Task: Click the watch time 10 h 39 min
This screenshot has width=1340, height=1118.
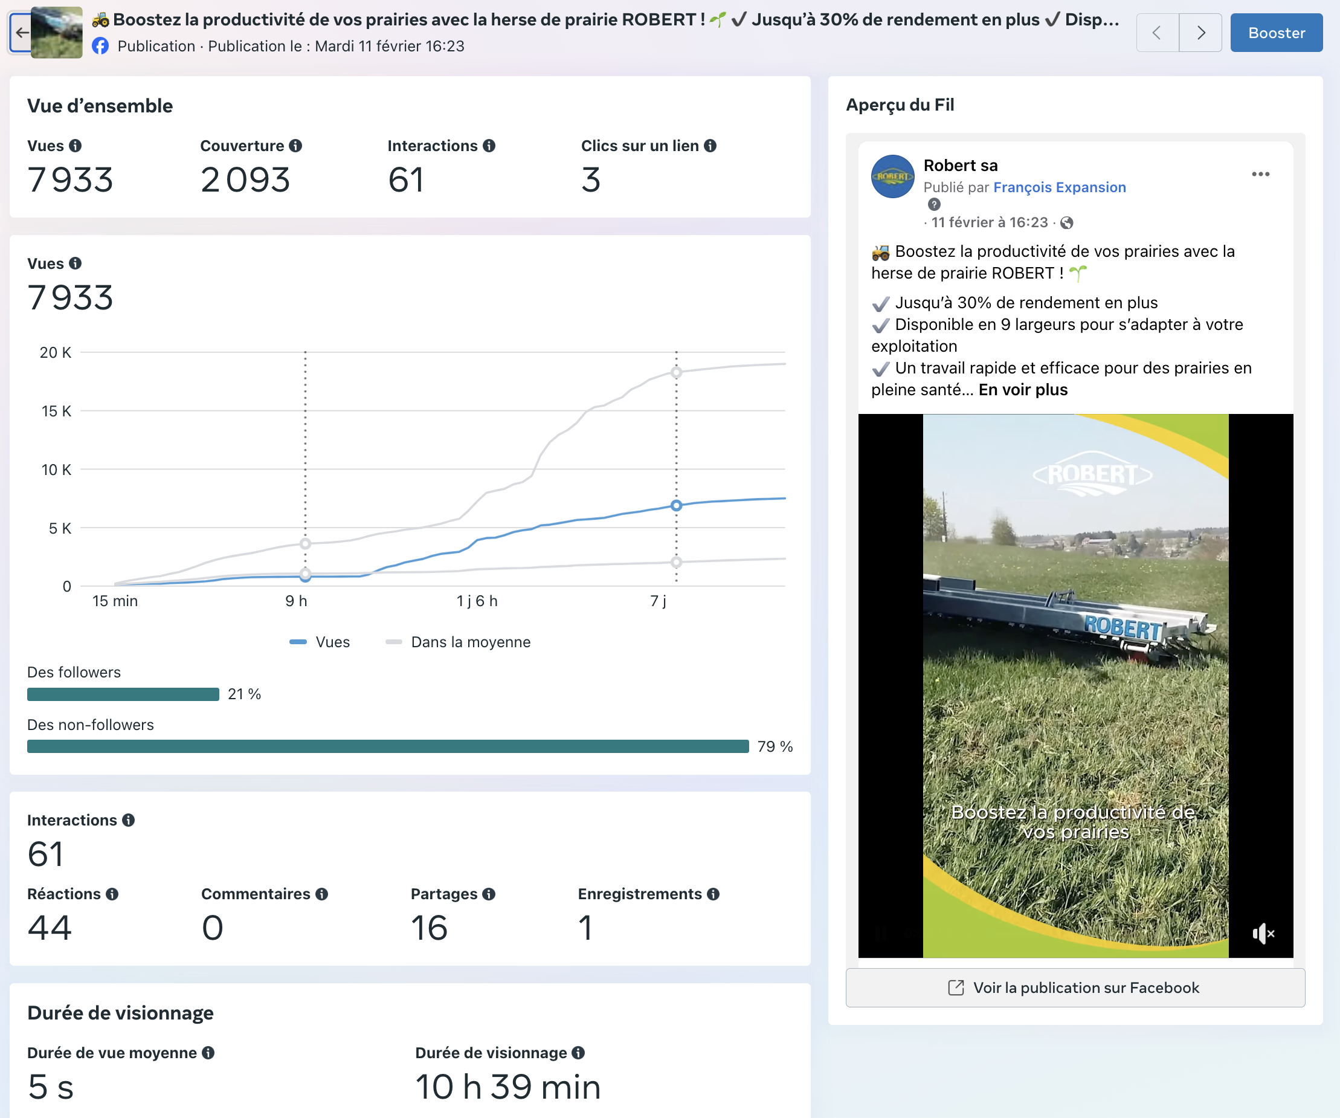Action: tap(508, 1087)
